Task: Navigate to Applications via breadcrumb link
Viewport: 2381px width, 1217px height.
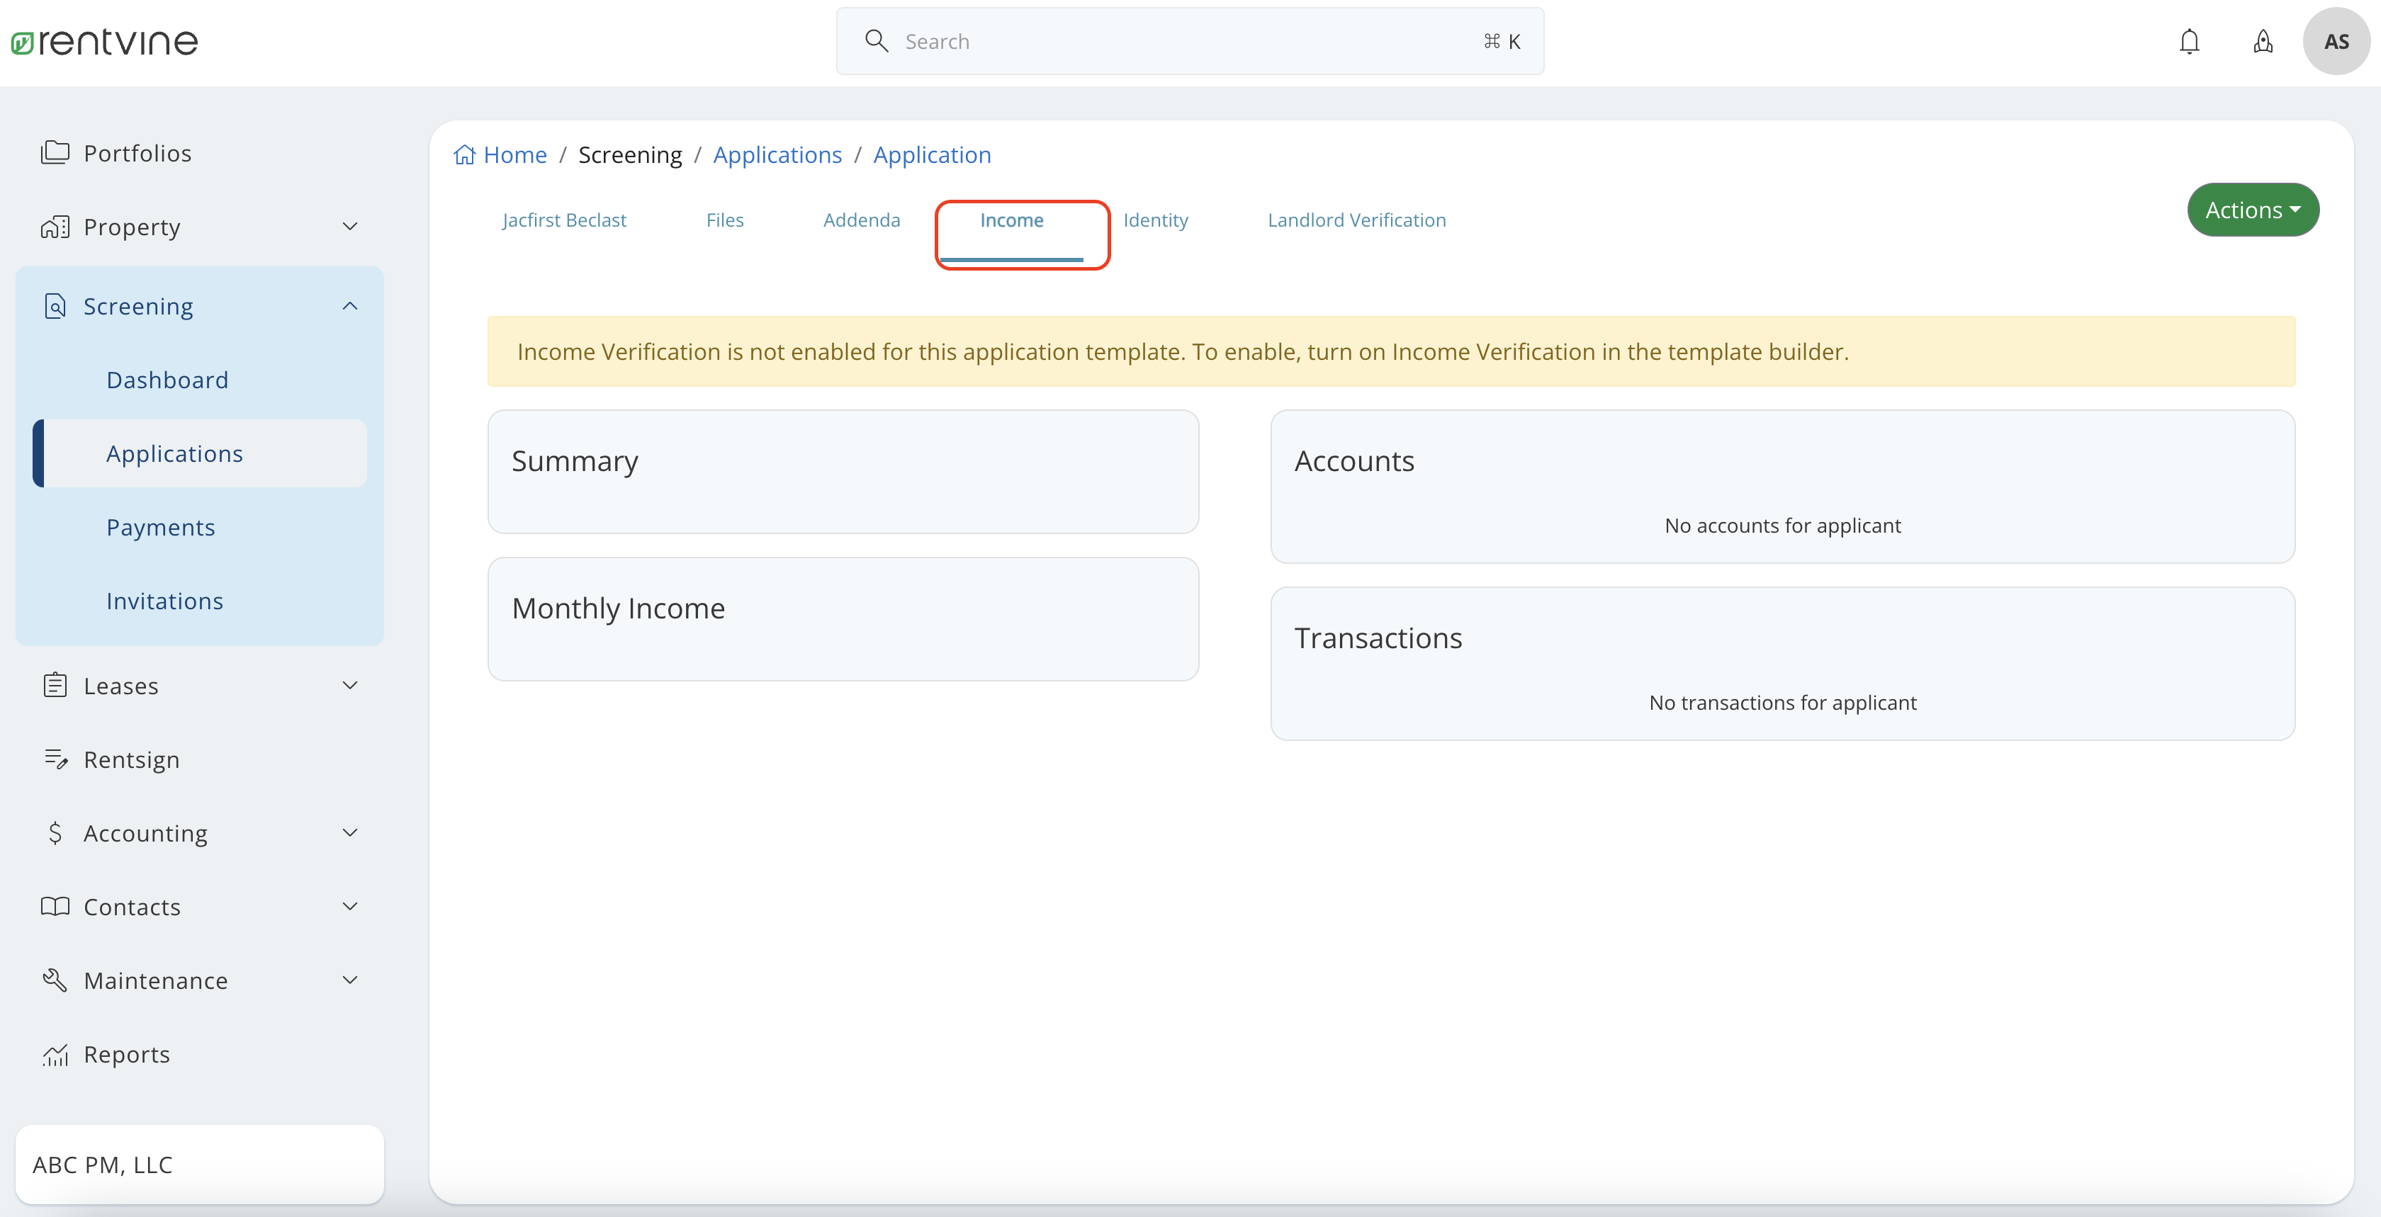Action: pos(777,154)
